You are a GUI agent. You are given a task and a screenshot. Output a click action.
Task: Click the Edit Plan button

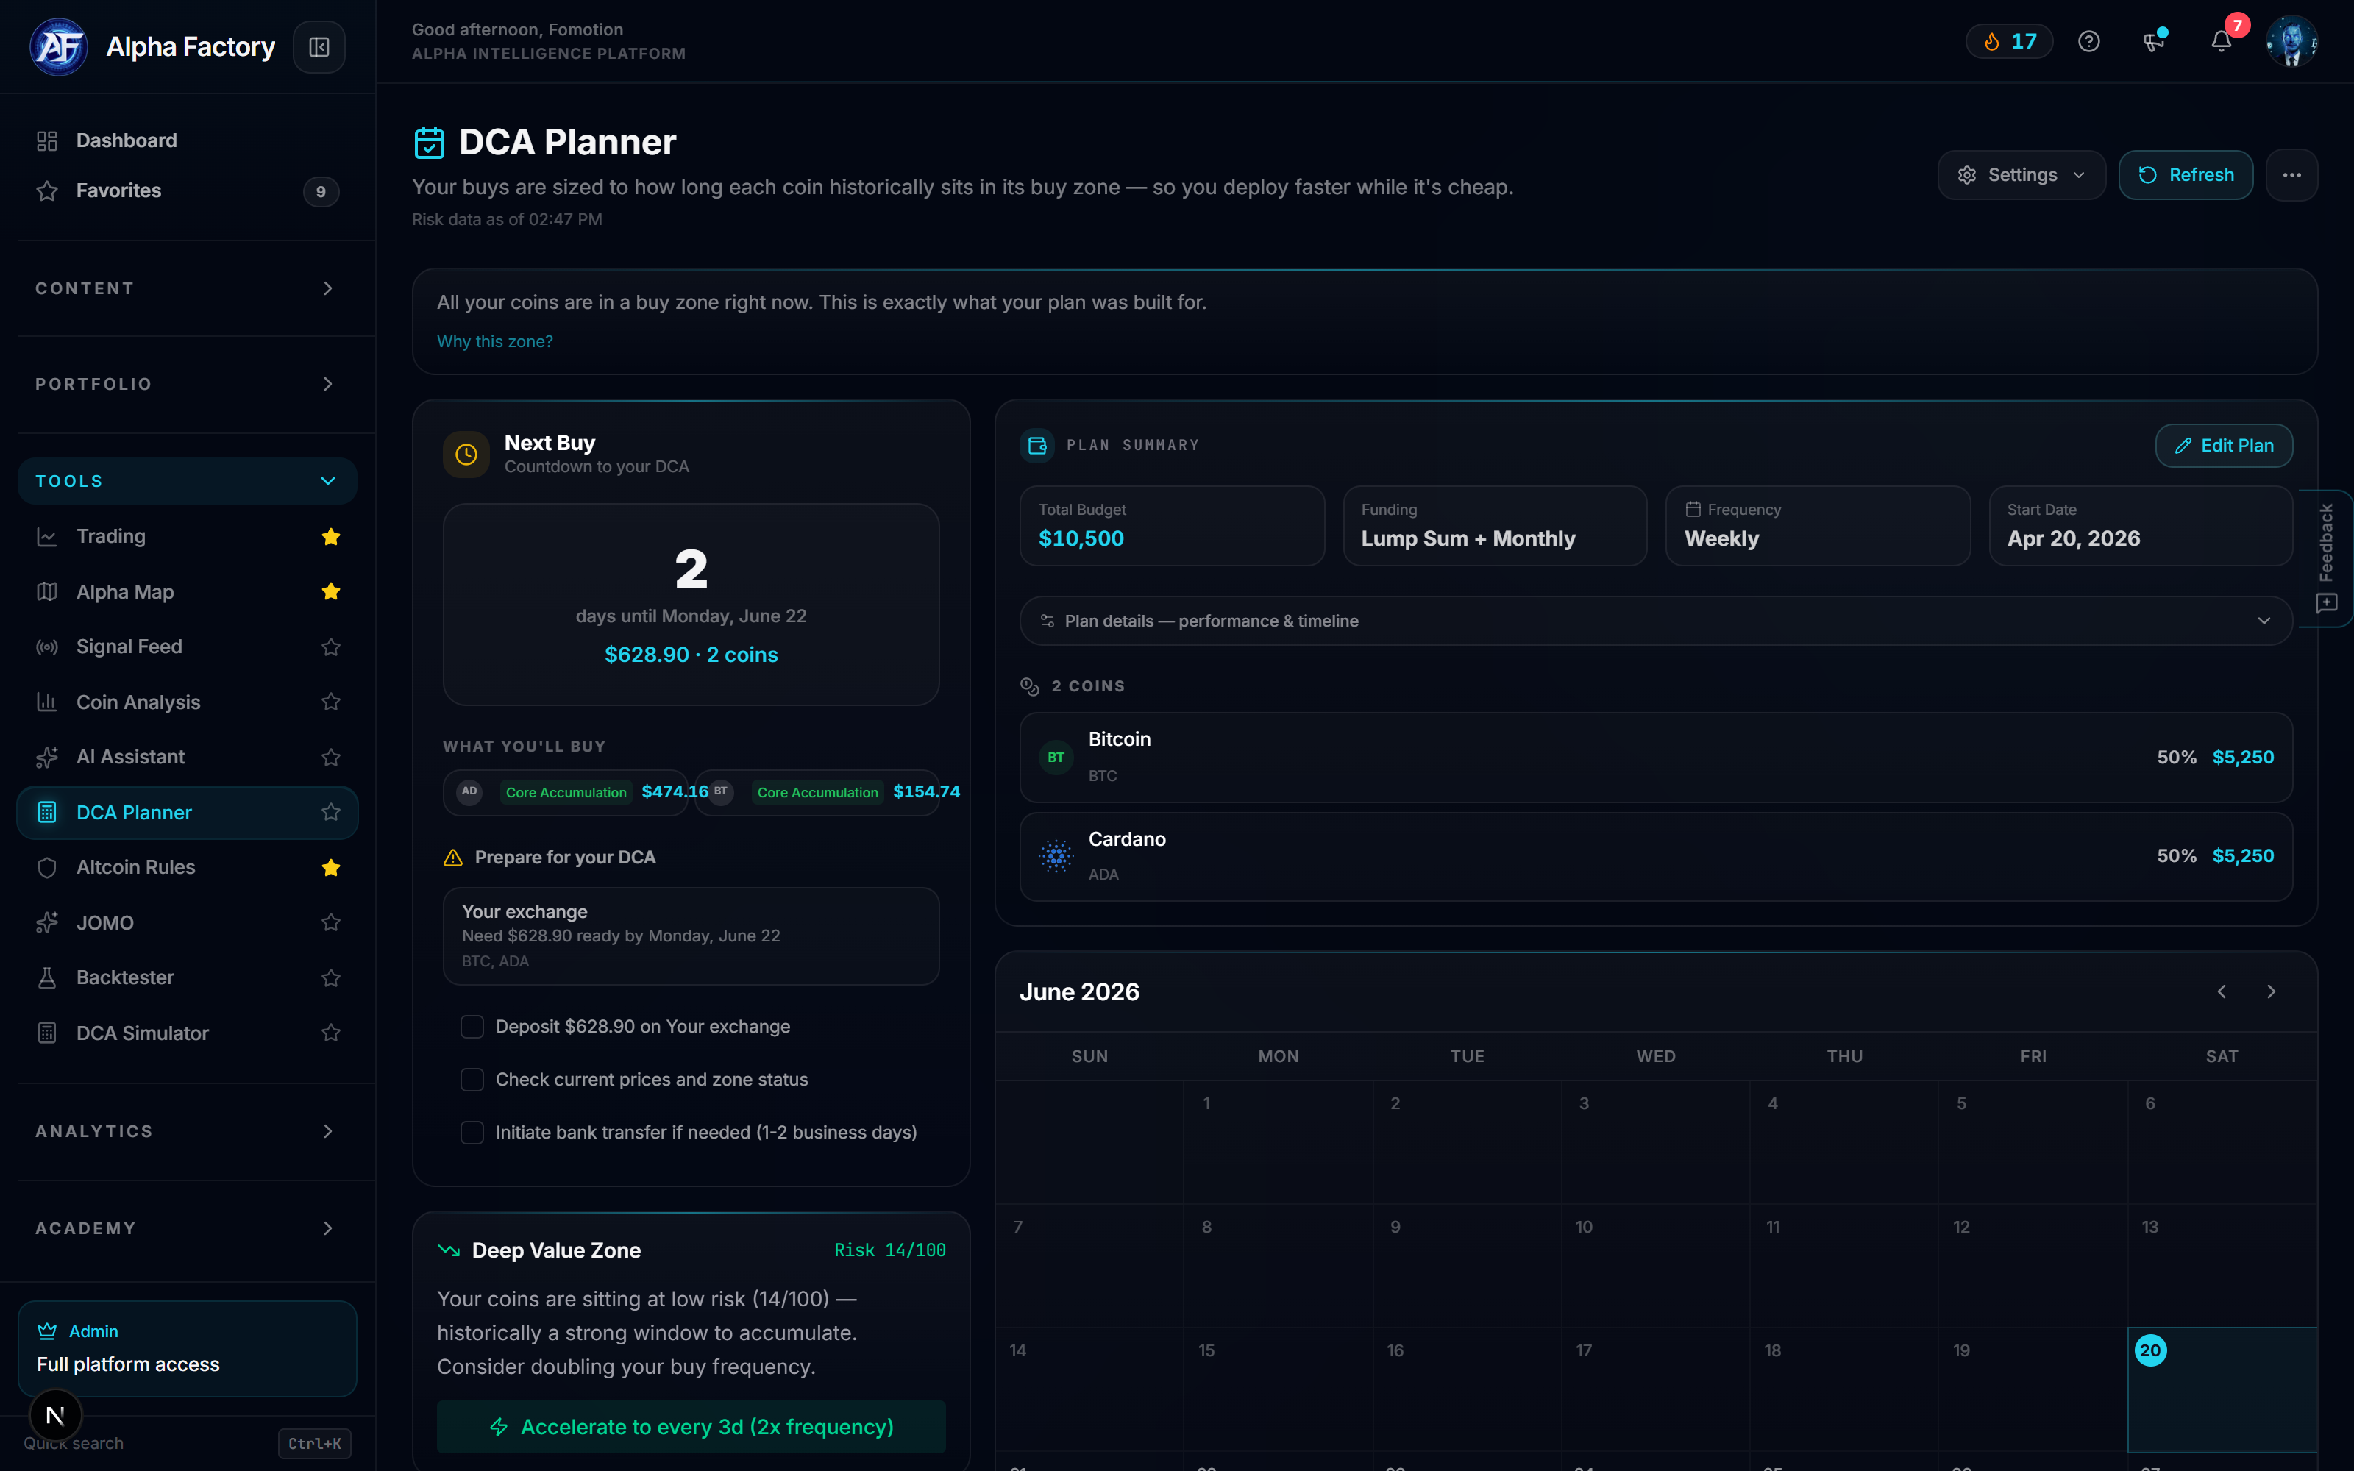point(2224,446)
